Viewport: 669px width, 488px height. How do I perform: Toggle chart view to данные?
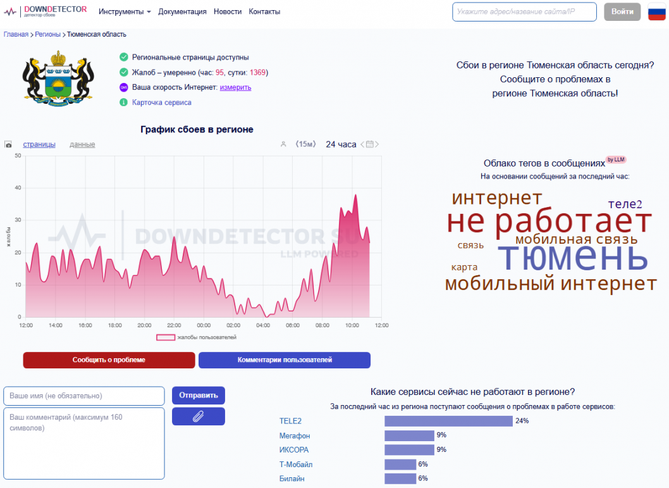82,144
